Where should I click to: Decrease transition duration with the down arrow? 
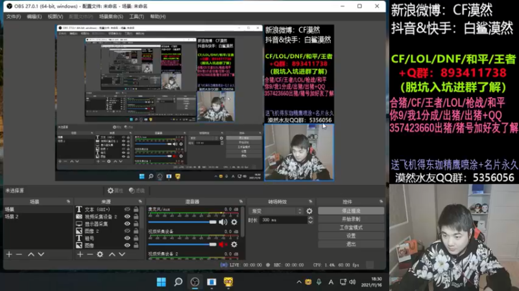click(x=311, y=222)
